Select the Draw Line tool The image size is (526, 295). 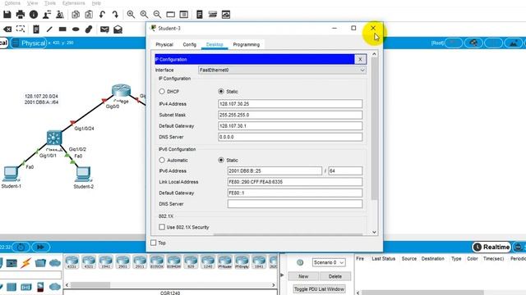(49, 29)
